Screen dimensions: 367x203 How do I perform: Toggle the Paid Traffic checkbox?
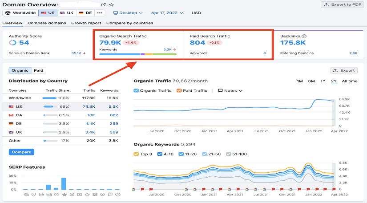(x=179, y=91)
